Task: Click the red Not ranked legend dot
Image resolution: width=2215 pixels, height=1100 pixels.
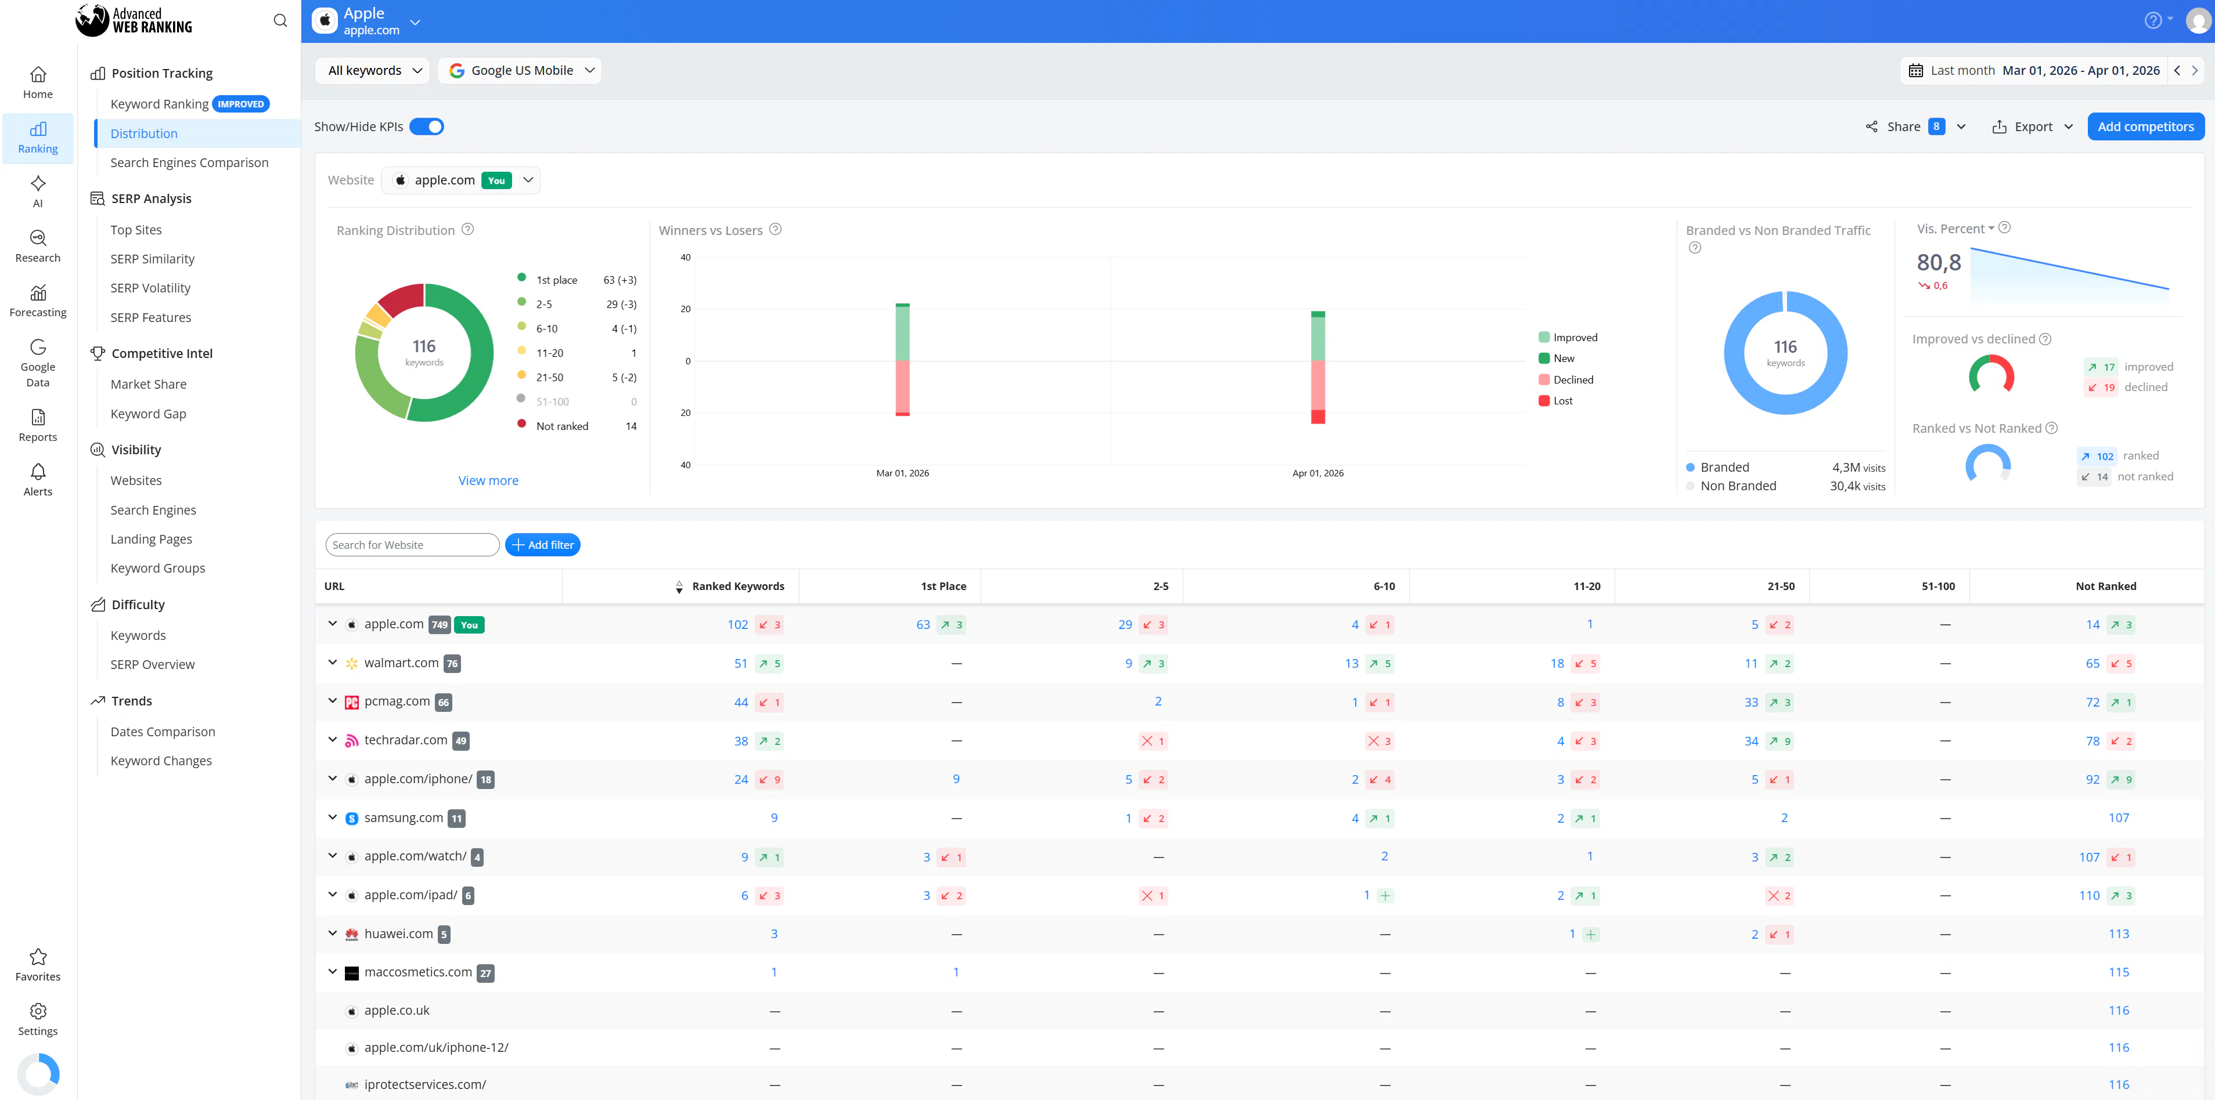Action: 521,424
